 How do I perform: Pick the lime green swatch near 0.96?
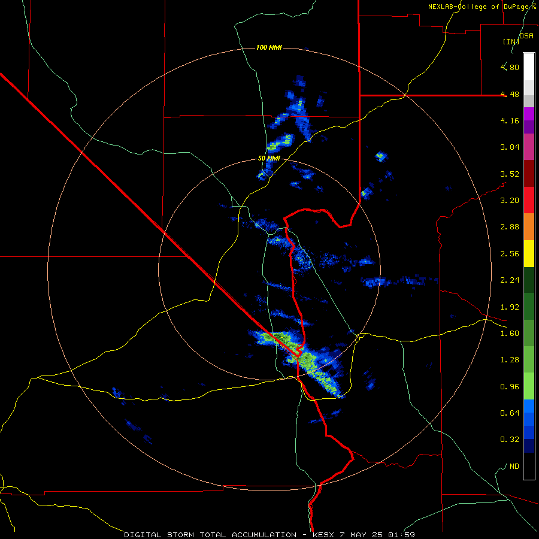[529, 386]
